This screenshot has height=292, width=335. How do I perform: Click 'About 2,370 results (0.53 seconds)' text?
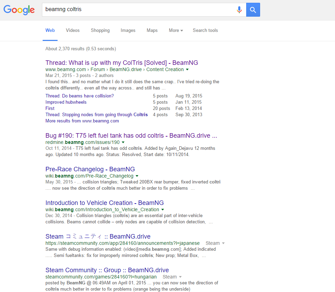[x=80, y=49]
